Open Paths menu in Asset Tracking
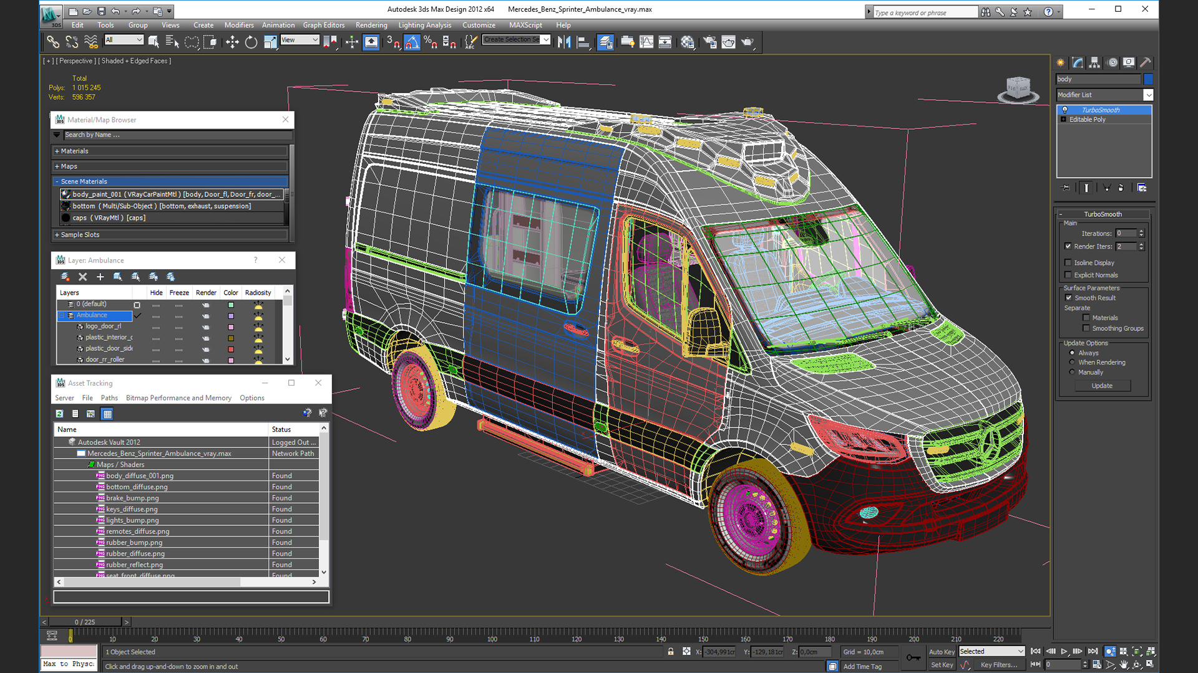The image size is (1198, 673). pos(109,398)
